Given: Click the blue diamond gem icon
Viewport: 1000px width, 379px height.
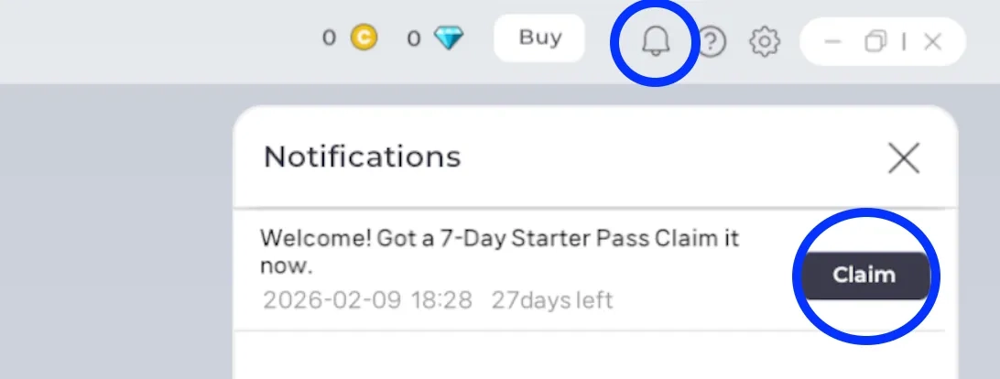Looking at the screenshot, I should (449, 38).
